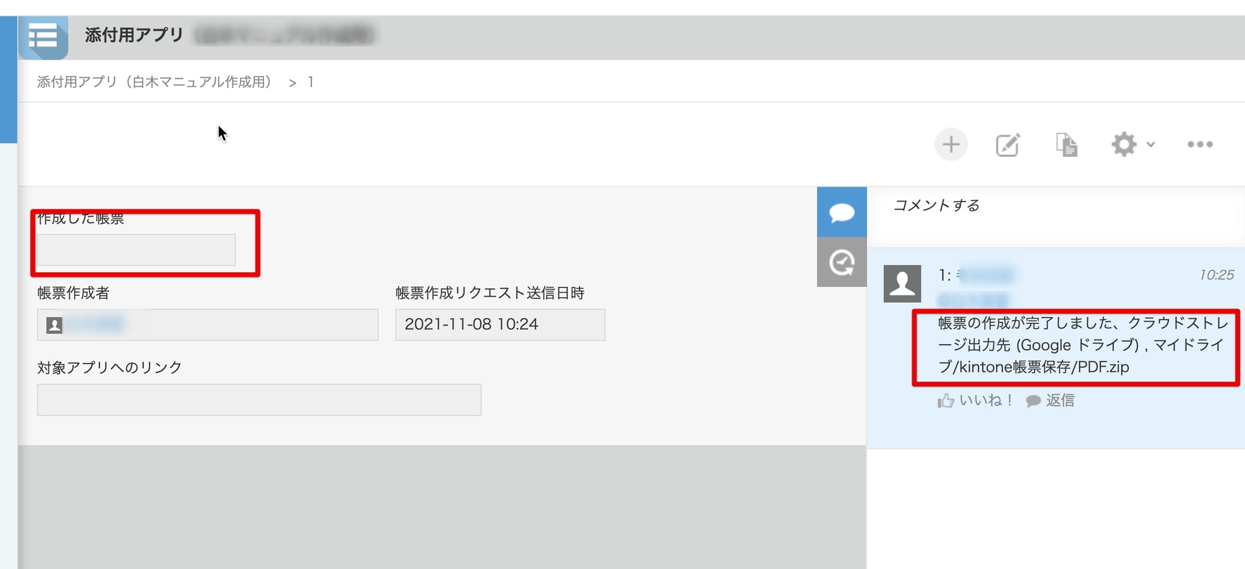Expand the dropdown arrow beside the gear

1151,145
